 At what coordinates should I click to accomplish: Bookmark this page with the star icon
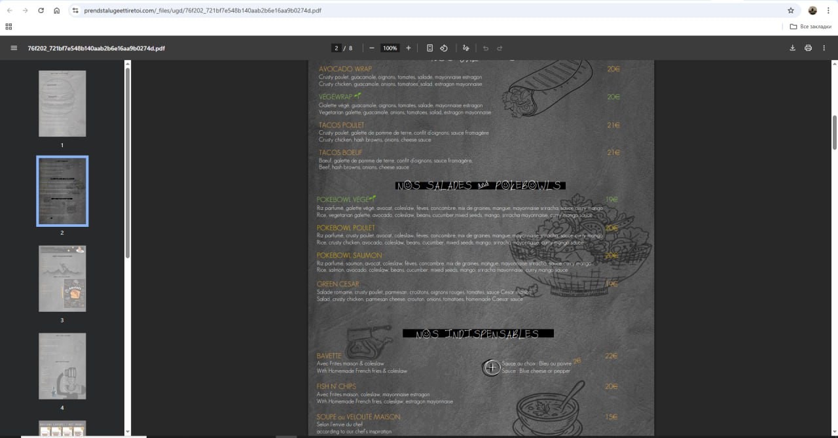(x=791, y=10)
